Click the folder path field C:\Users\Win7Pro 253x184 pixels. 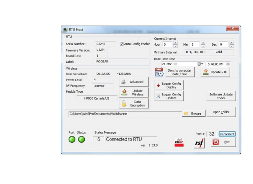pos(125,114)
